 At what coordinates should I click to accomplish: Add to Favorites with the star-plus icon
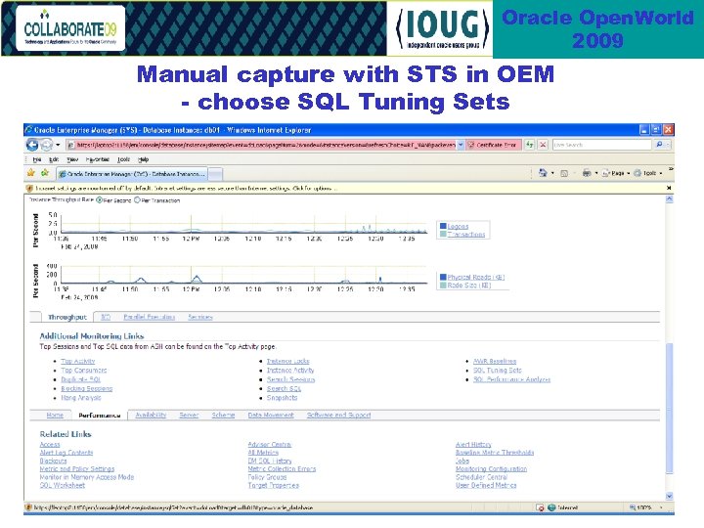tap(45, 173)
